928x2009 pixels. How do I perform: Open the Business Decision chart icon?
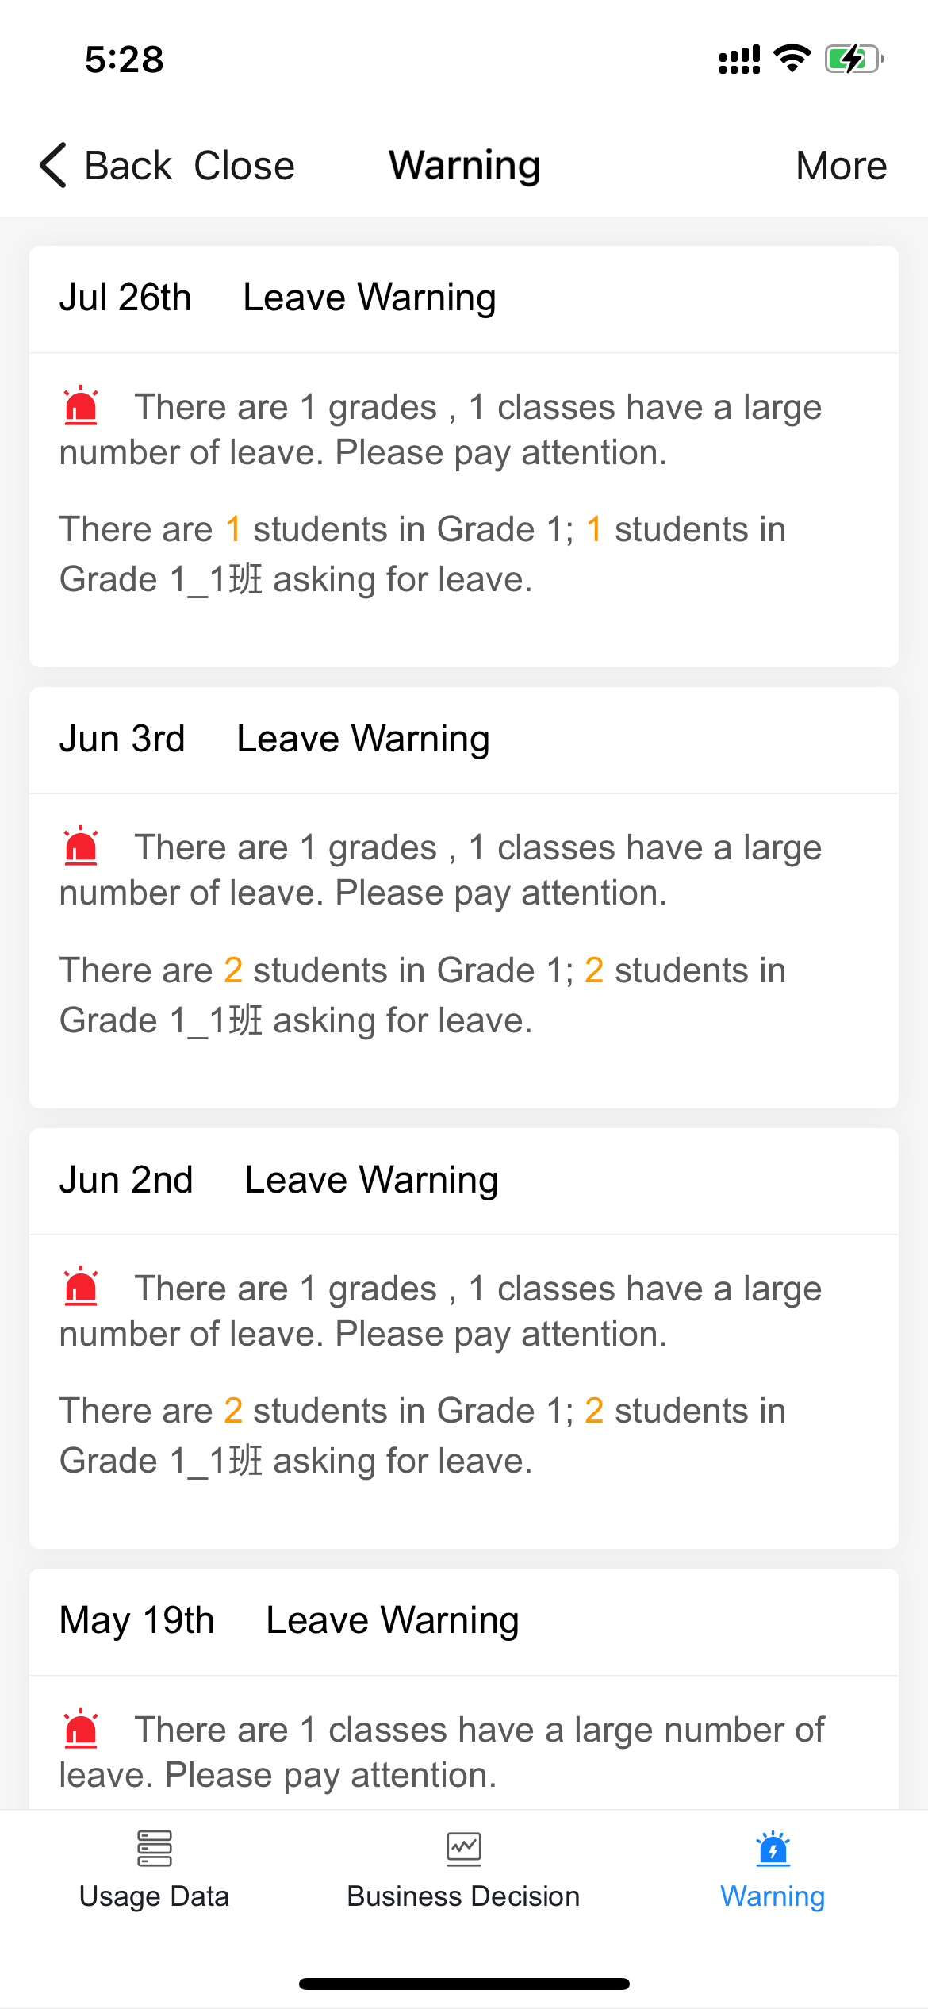click(463, 1848)
